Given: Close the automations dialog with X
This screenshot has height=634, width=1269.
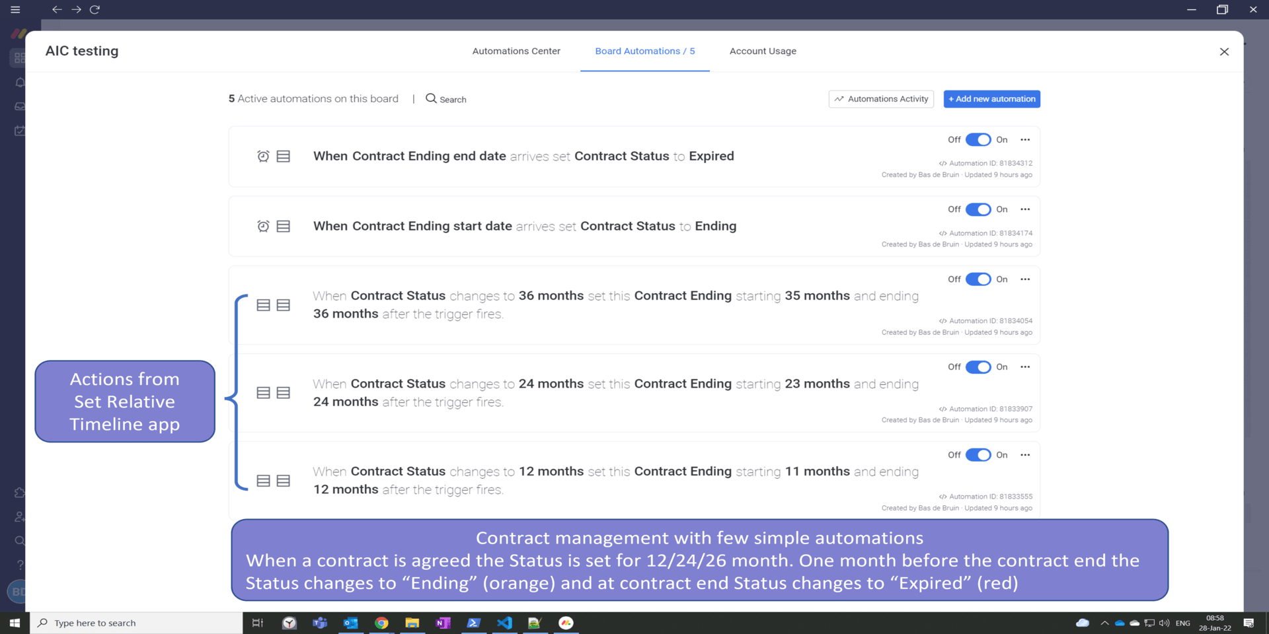Looking at the screenshot, I should (x=1224, y=52).
